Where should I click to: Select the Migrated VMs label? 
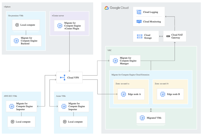tap(154, 118)
